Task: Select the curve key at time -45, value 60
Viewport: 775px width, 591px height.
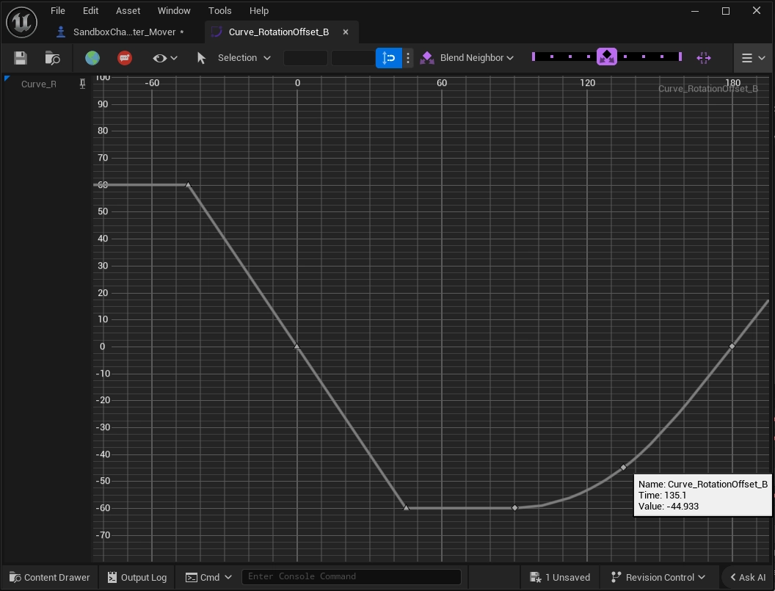Action: point(188,184)
